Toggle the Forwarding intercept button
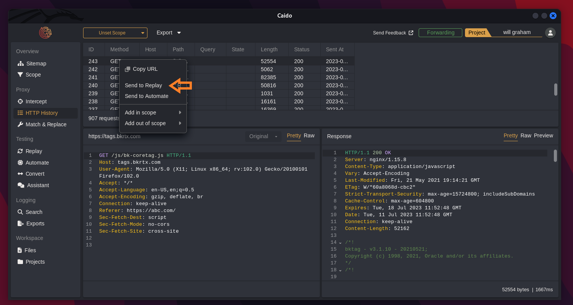This screenshot has width=573, height=305. pos(440,33)
